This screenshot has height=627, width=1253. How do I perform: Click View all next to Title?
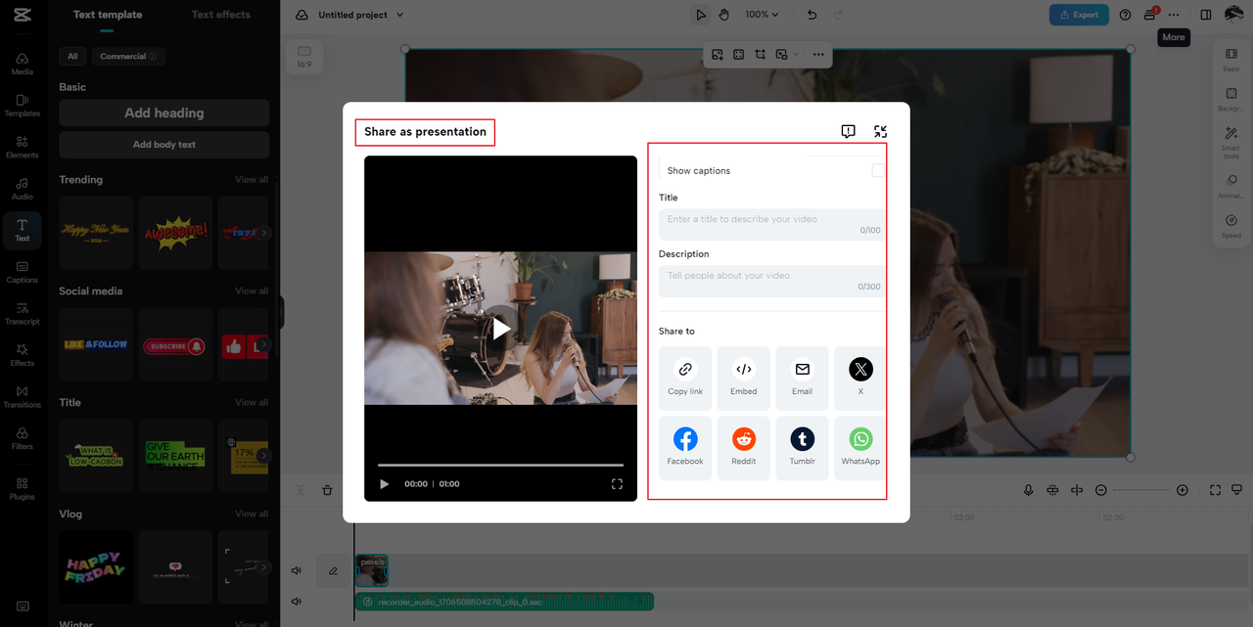pyautogui.click(x=252, y=402)
